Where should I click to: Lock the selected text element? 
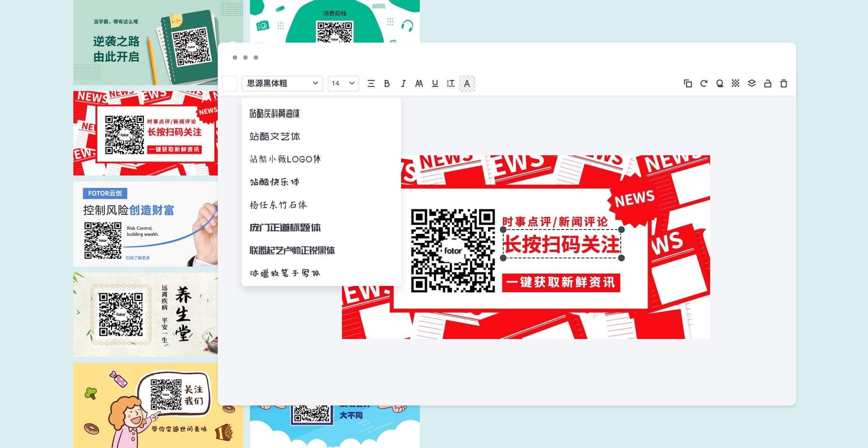(767, 84)
